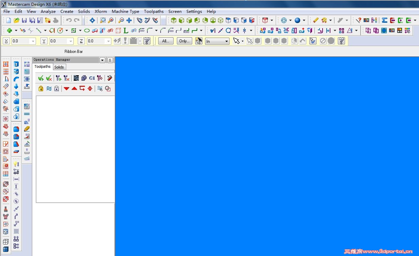The image size is (419, 256).
Task: Regenerate all selected operations icon
Action: 58,78
